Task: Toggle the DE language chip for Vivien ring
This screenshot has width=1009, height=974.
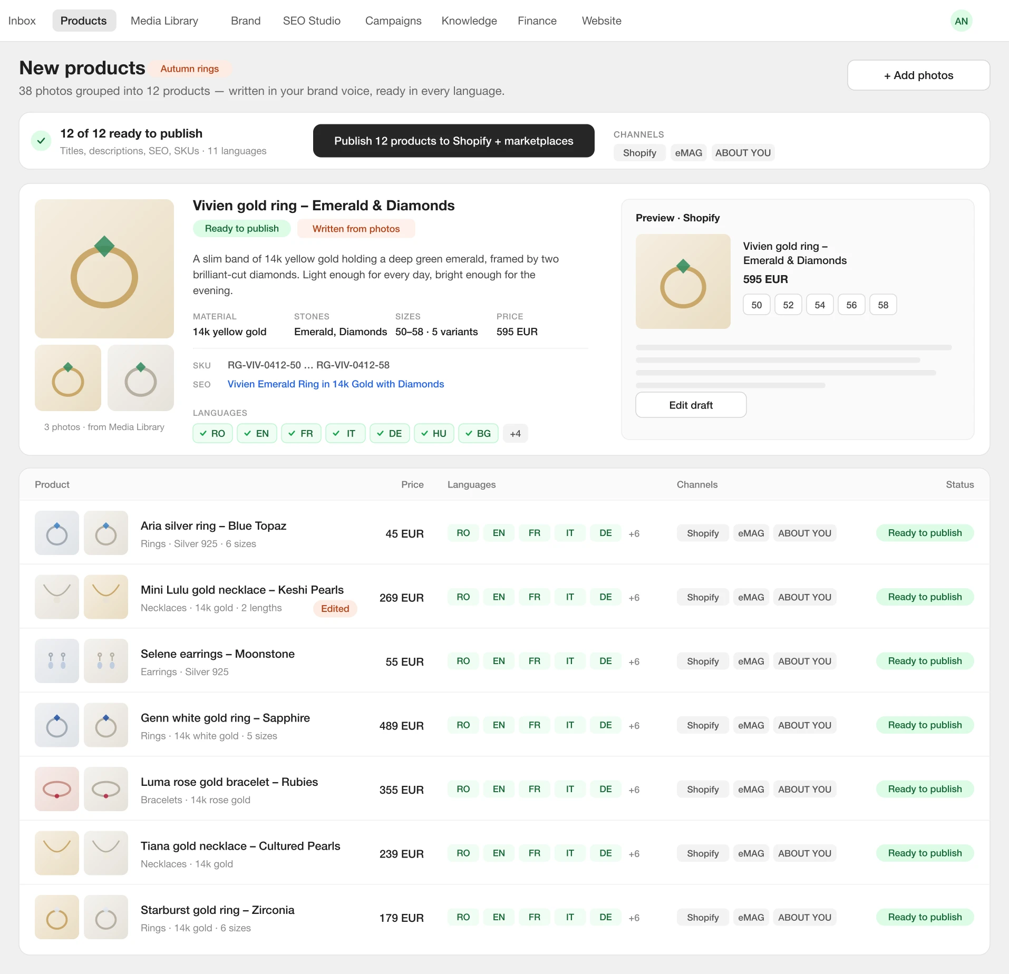Action: tap(390, 433)
